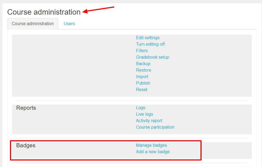View the Course participation report
This screenshot has height=167, width=262.
(155, 127)
